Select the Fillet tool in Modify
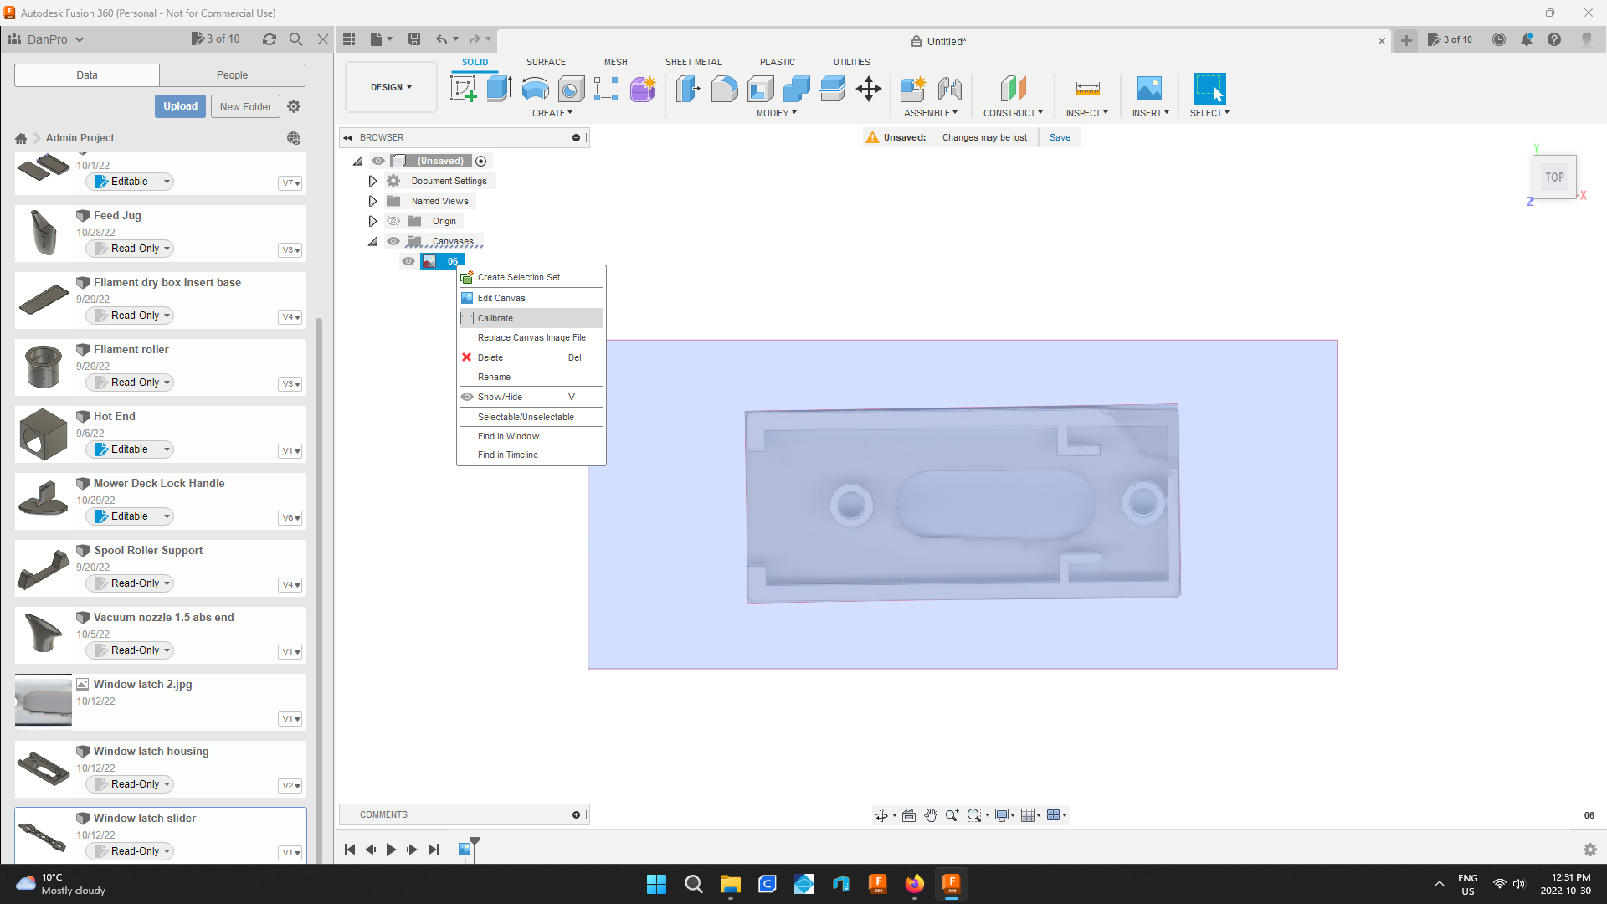Screen dimensions: 1607x904 coord(725,89)
